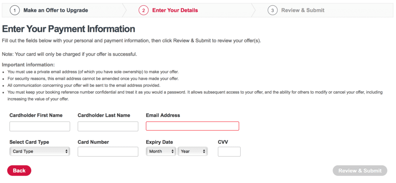This screenshot has height=183, width=396.
Task: Click the step 3 circle number icon
Action: point(273,10)
